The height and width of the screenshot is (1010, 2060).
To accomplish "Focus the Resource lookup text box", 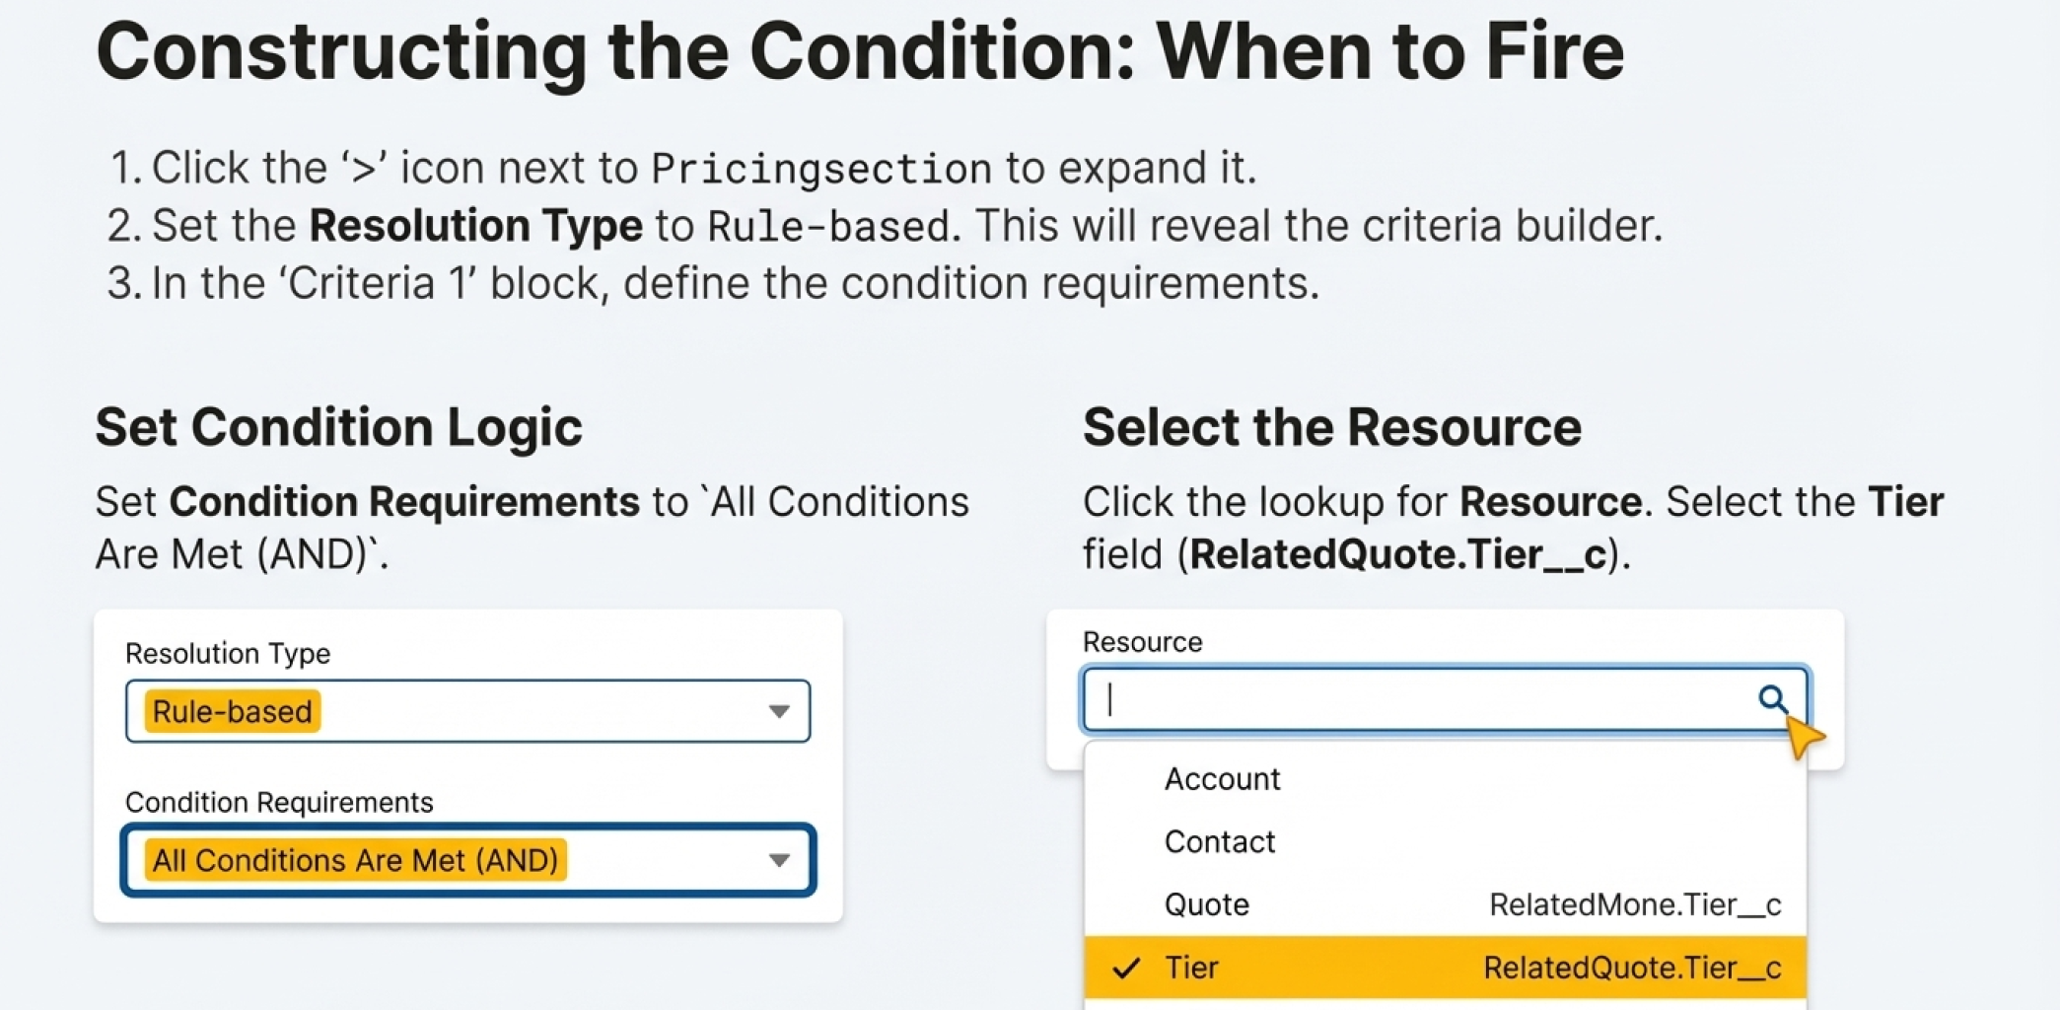I will (1420, 699).
